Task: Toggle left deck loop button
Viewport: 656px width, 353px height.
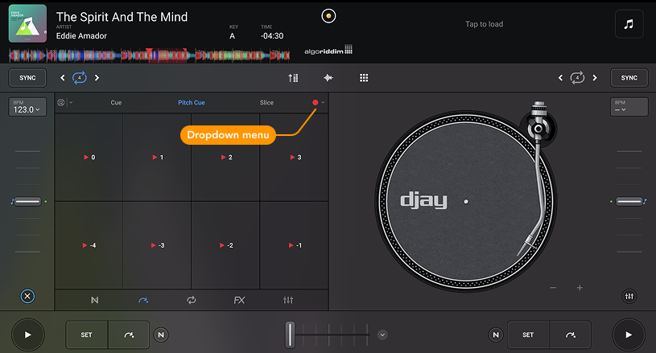Action: click(x=79, y=78)
